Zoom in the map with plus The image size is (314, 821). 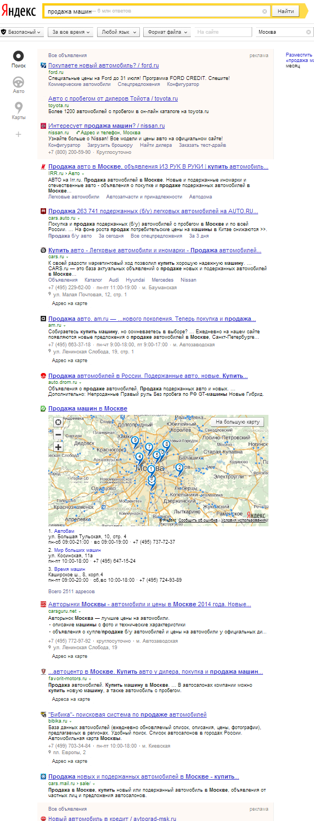point(58,447)
